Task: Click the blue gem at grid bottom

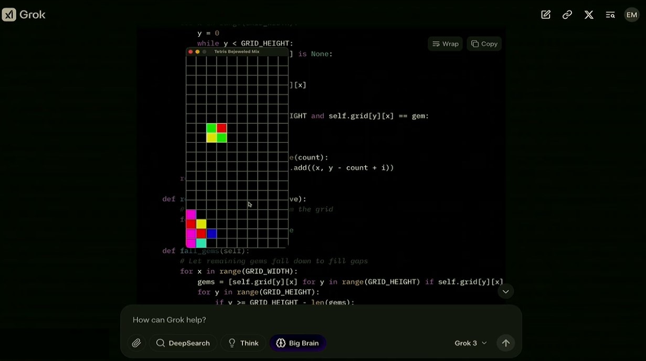Action: [211, 233]
